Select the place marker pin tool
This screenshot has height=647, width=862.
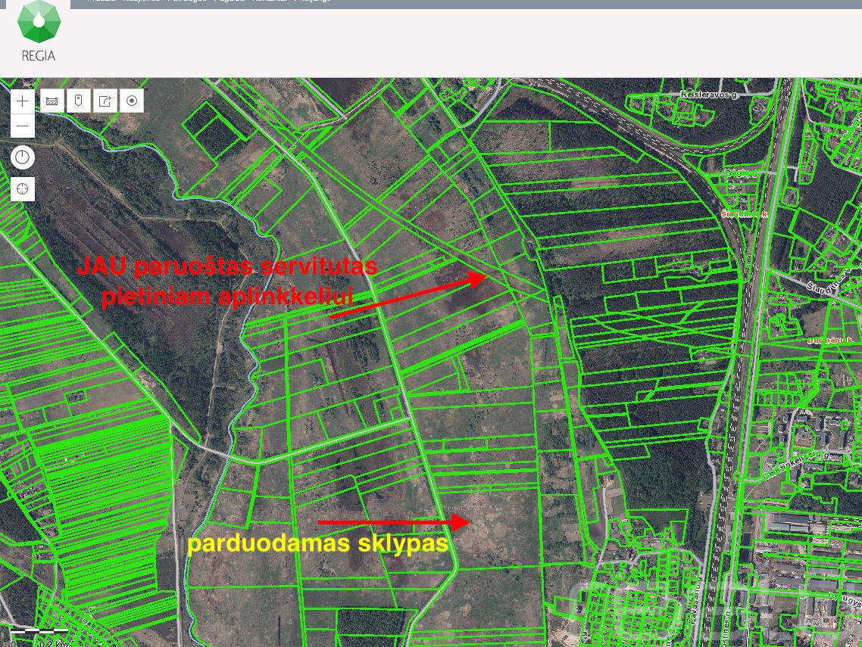(78, 101)
